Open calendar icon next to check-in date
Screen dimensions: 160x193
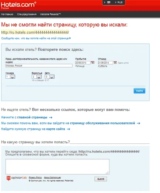[x=93, y=62]
